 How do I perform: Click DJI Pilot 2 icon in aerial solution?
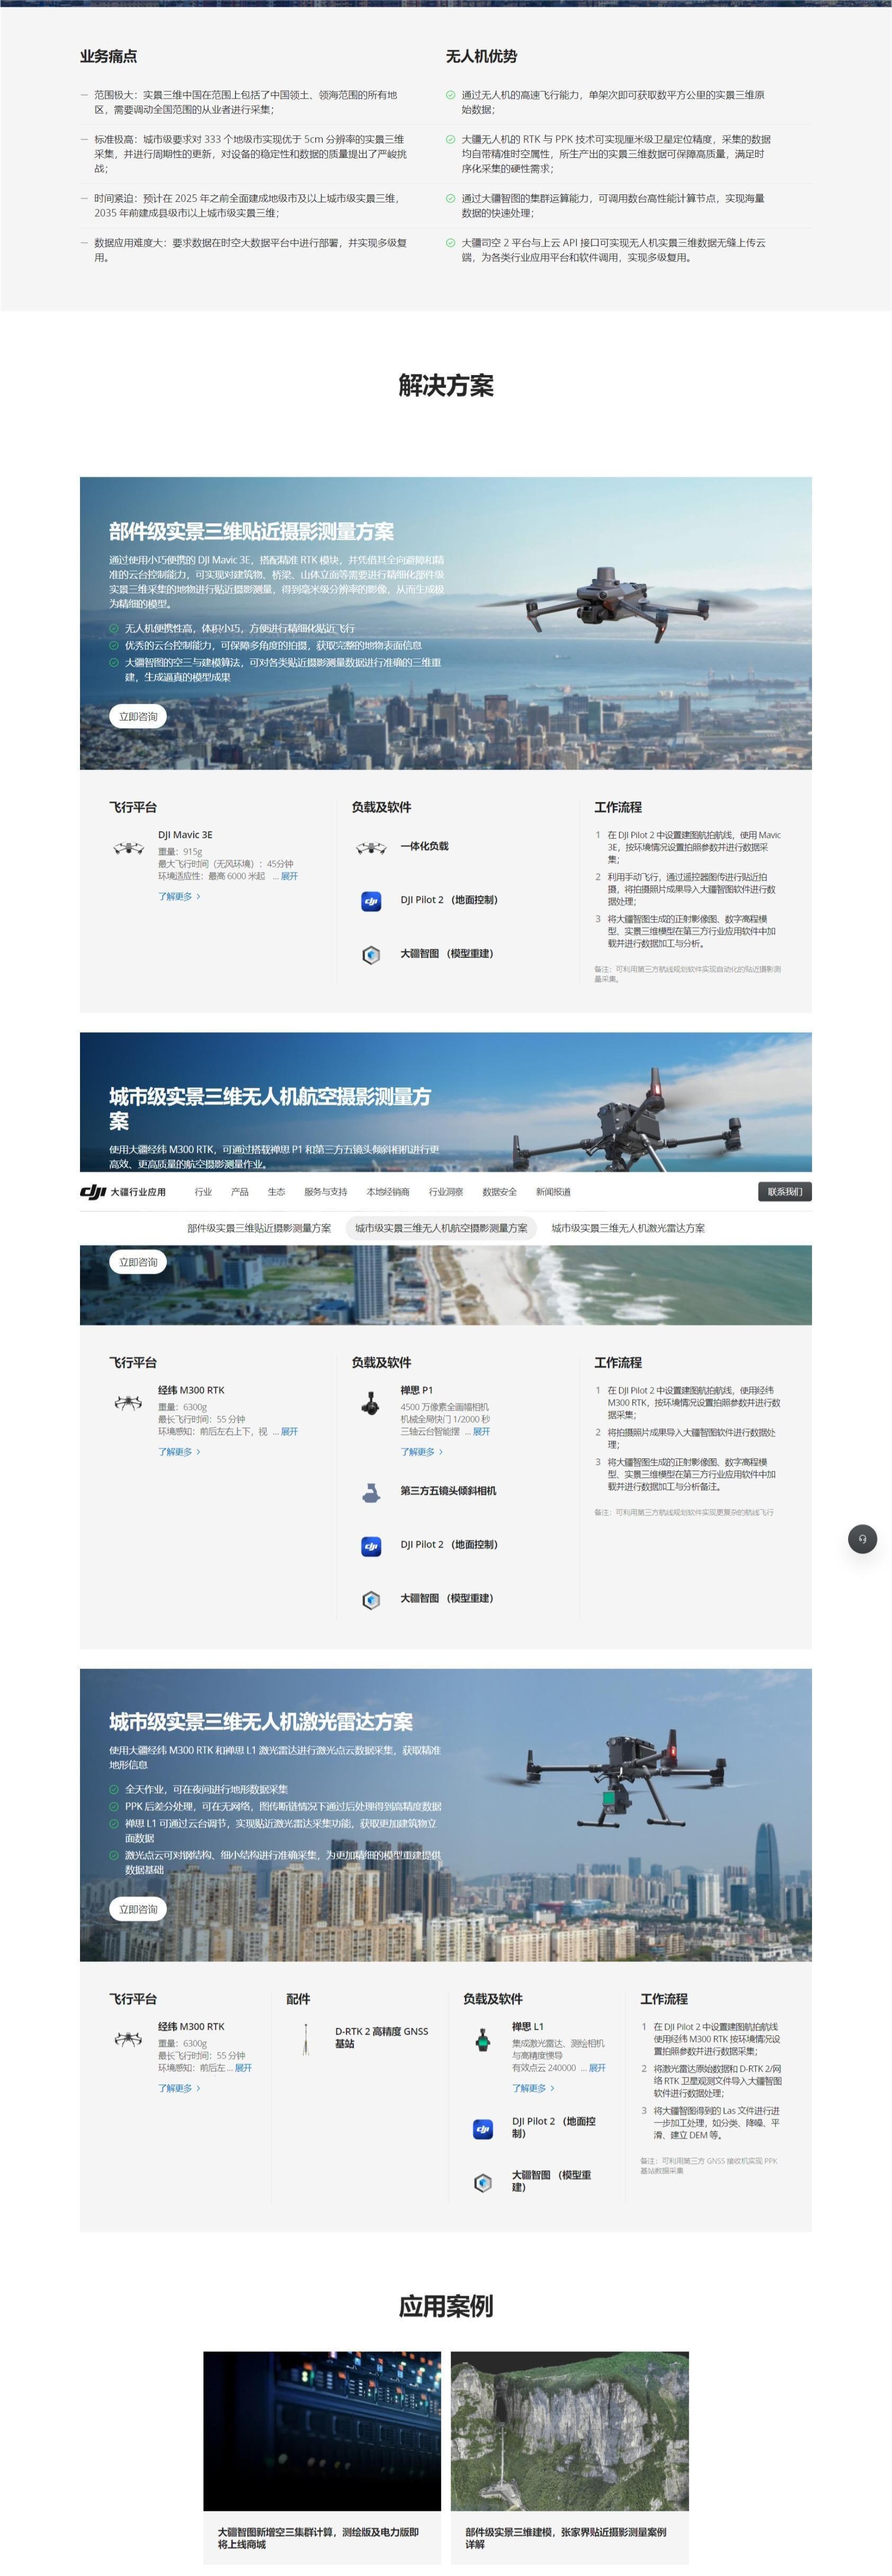pos(371,1546)
